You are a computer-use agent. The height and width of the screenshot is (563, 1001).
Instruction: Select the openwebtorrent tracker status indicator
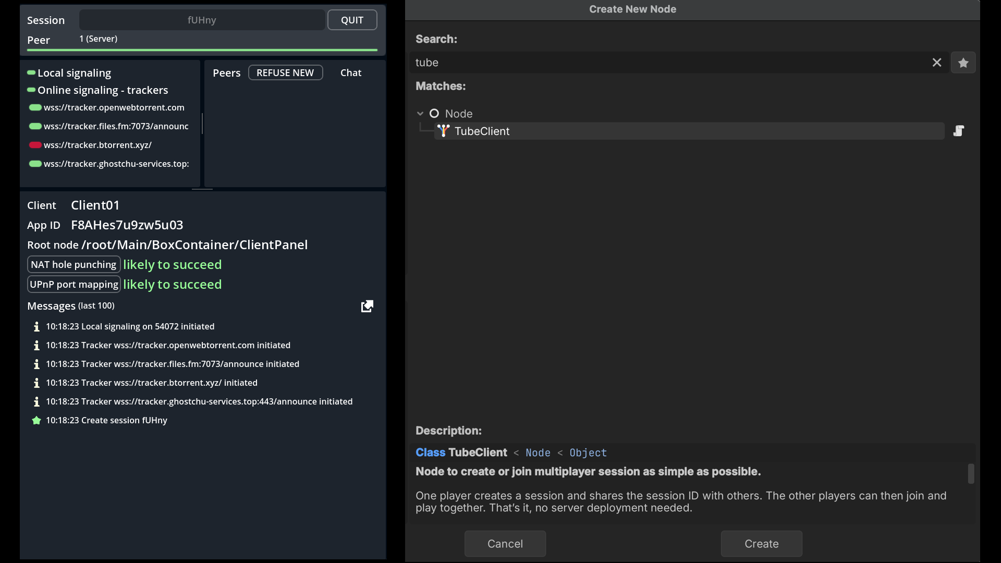tap(35, 107)
